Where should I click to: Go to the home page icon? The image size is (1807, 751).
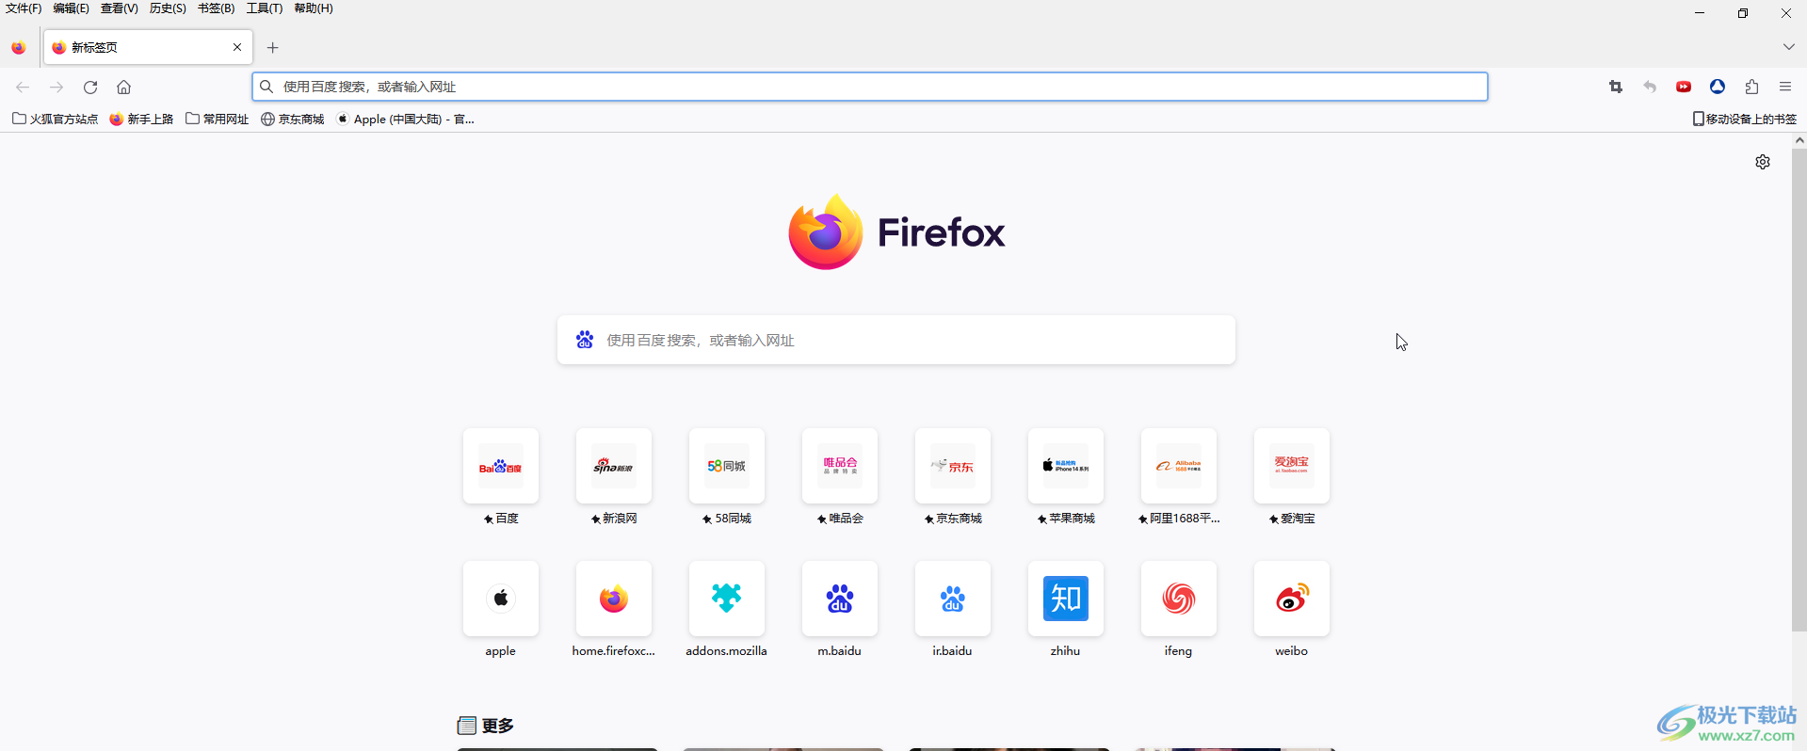point(123,87)
